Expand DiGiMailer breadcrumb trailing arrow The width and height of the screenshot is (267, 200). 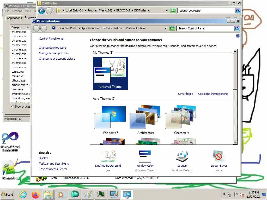[149, 10]
